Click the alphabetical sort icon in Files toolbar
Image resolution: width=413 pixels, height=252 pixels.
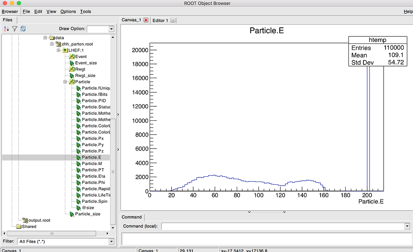click(6, 29)
